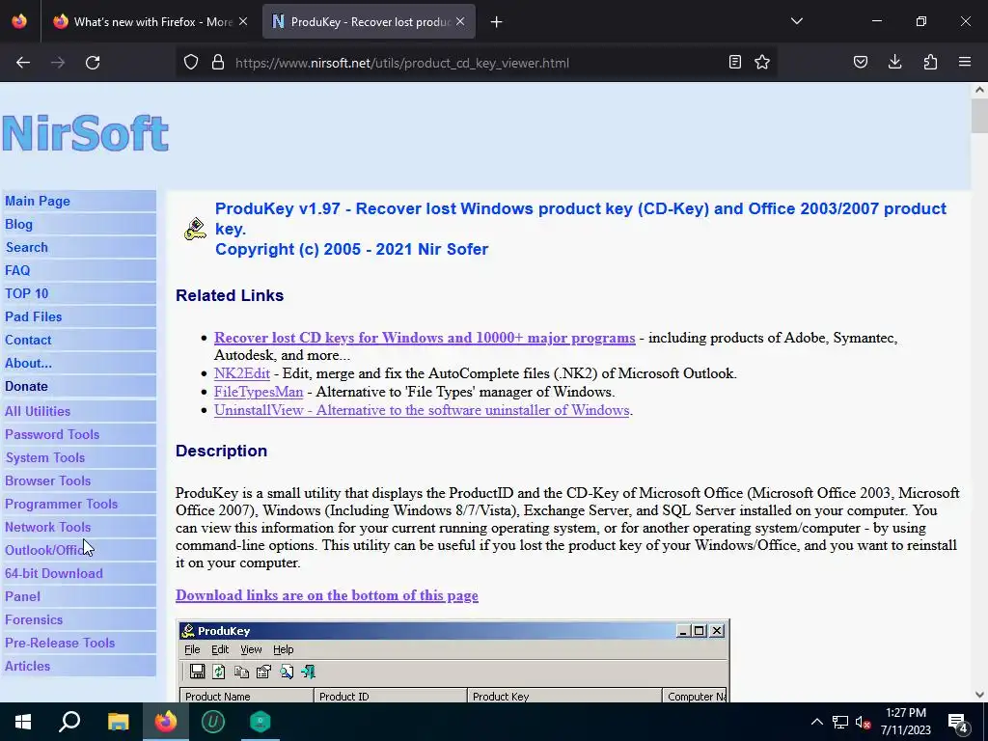988x741 pixels.
Task: Open the Extensions puzzle icon
Action: (930, 63)
